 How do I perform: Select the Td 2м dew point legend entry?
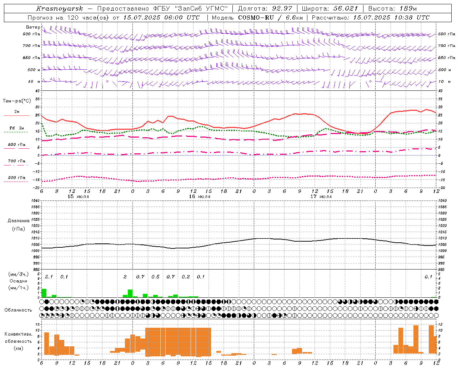coord(17,128)
